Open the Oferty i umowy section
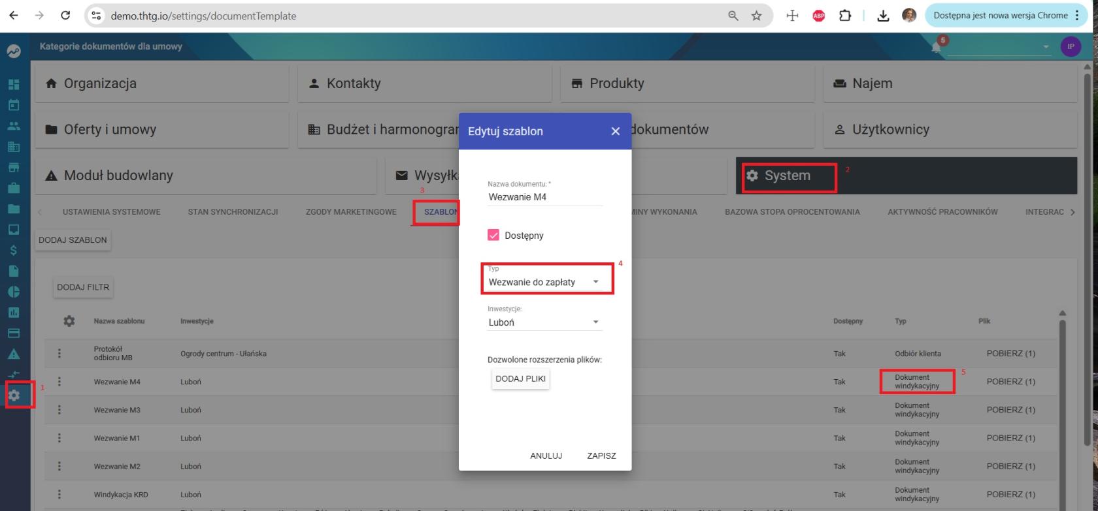 click(x=161, y=129)
